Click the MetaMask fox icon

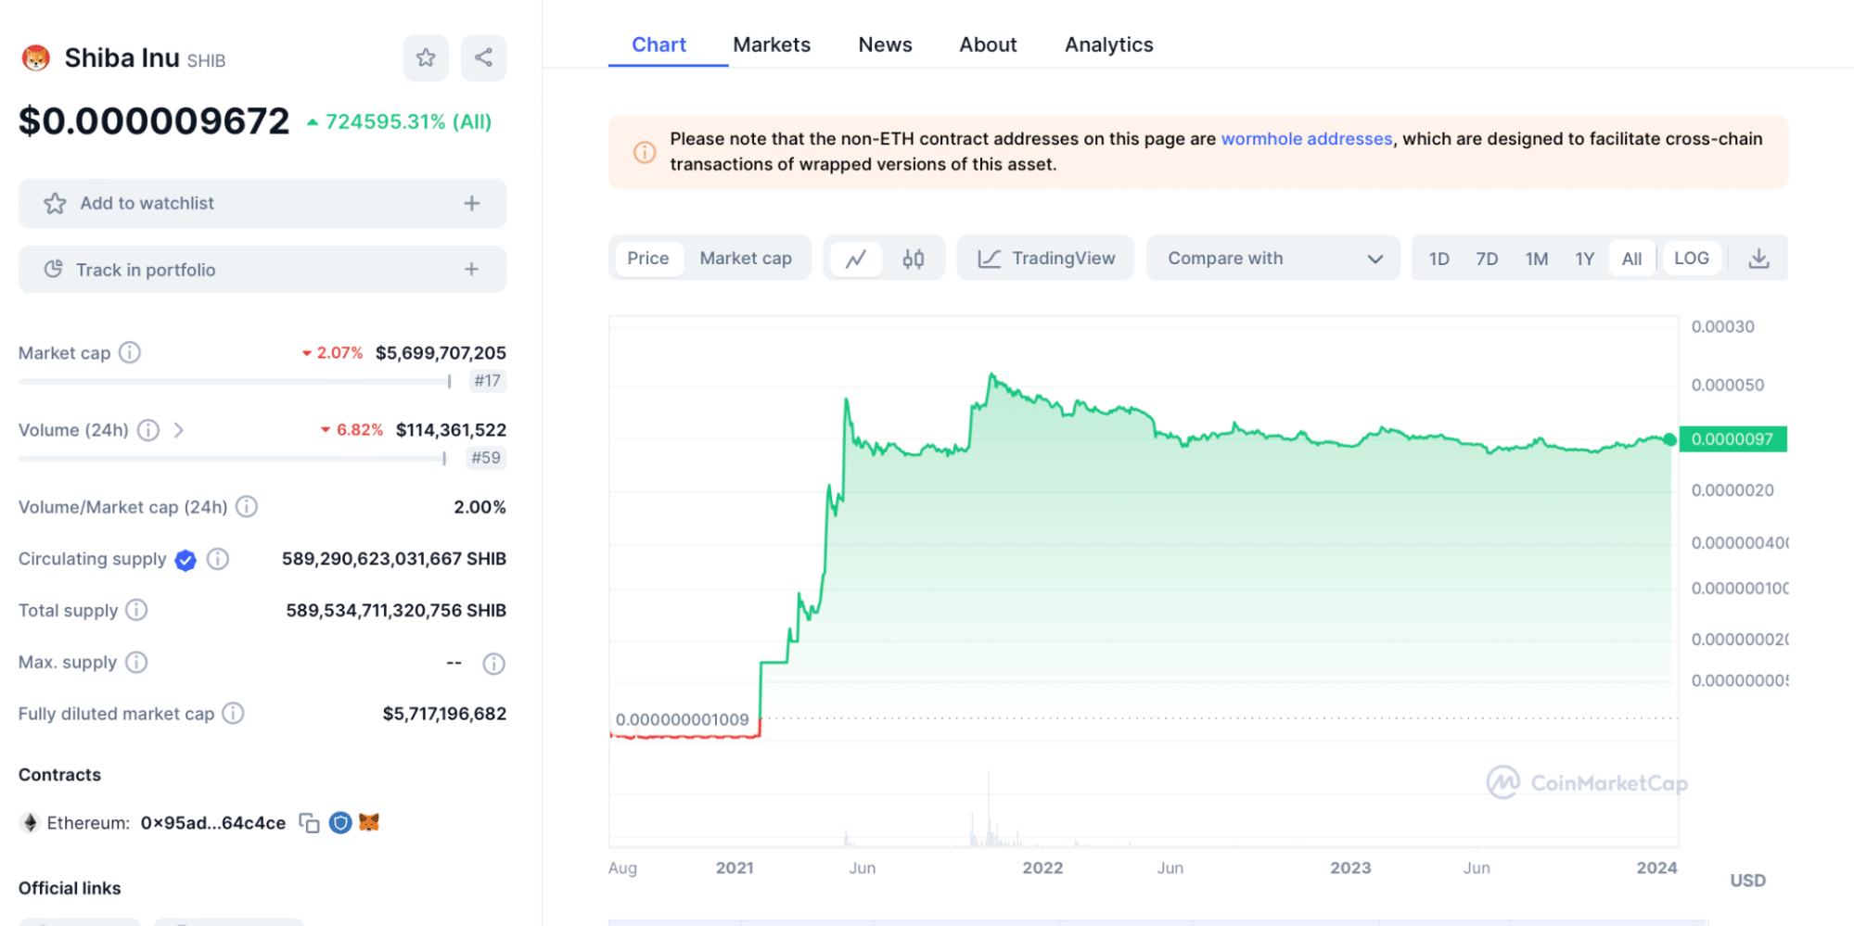(x=369, y=822)
